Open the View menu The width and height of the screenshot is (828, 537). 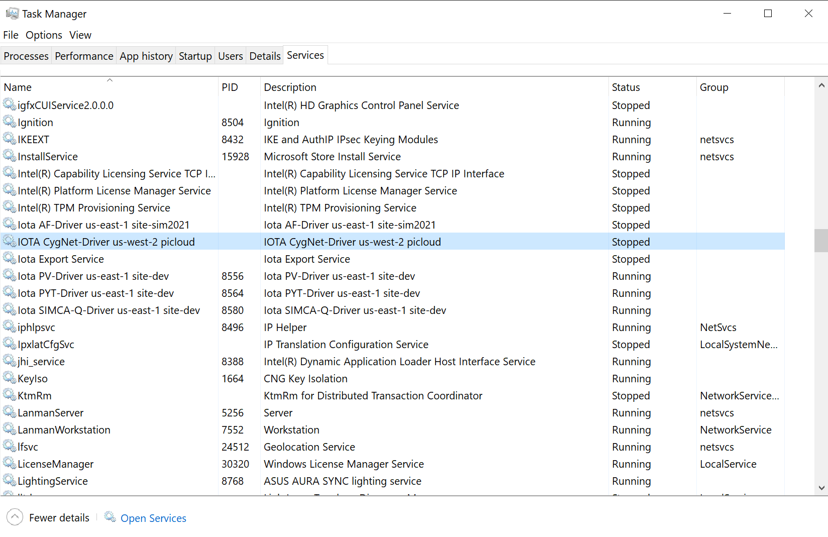[x=80, y=35]
